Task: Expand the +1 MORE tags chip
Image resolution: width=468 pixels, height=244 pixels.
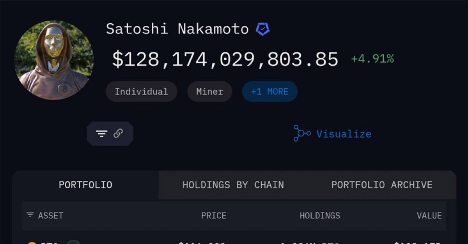Action: 269,91
